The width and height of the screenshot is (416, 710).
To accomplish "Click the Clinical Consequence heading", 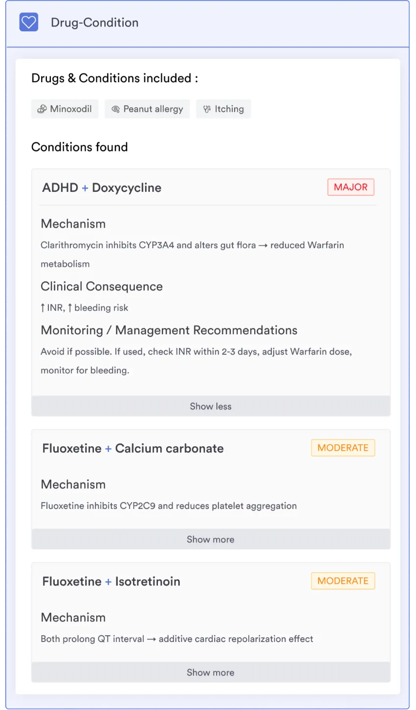I will click(x=102, y=286).
